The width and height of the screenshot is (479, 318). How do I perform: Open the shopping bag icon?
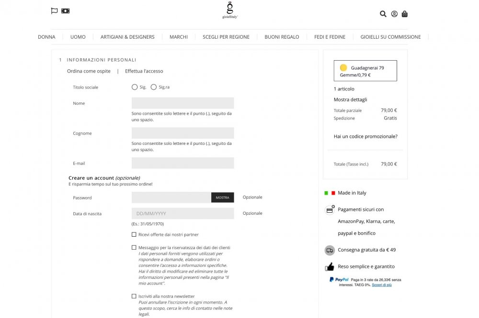(x=405, y=14)
